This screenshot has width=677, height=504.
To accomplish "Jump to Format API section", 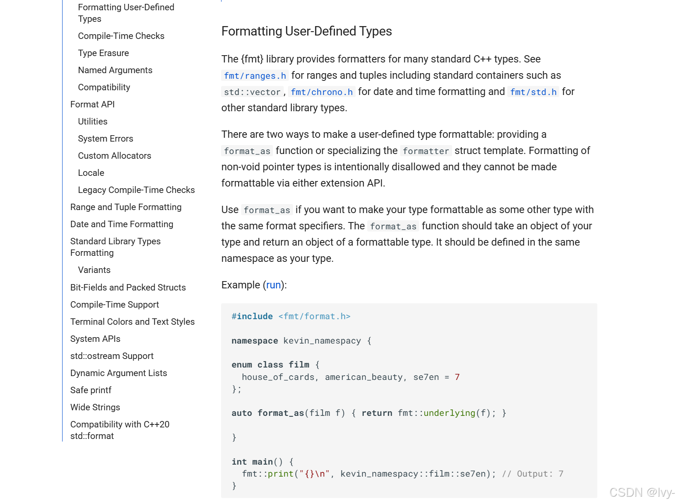I will [93, 104].
